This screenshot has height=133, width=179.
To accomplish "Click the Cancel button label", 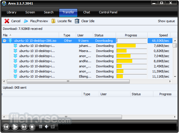I will [16, 21].
